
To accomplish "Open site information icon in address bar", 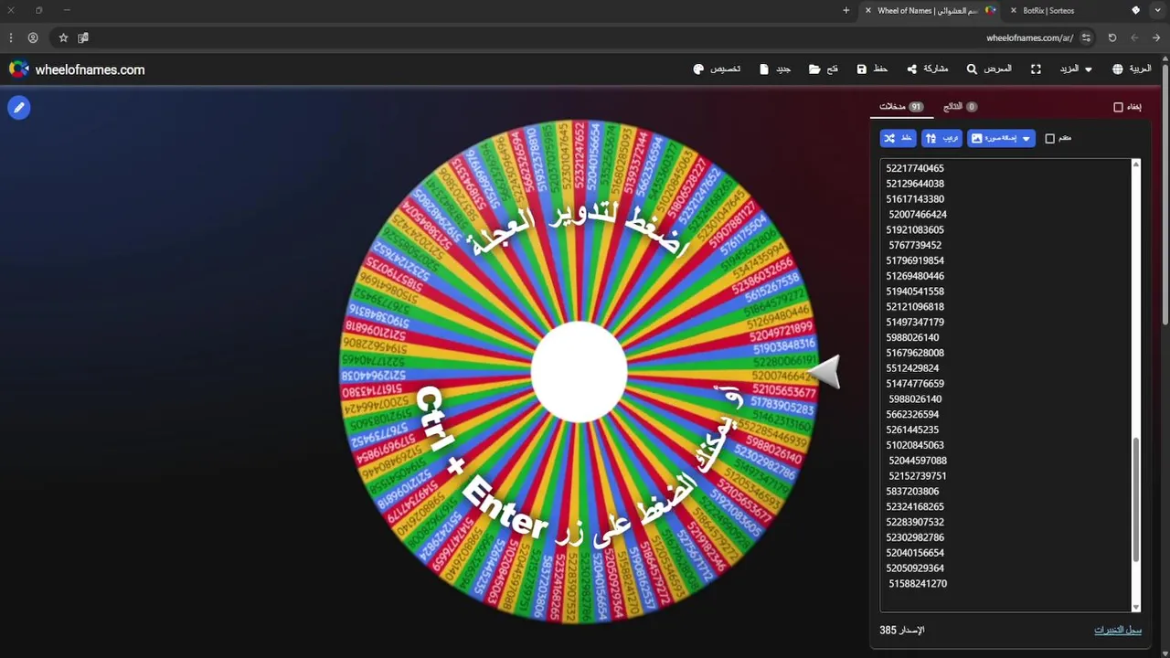I will click(1086, 37).
